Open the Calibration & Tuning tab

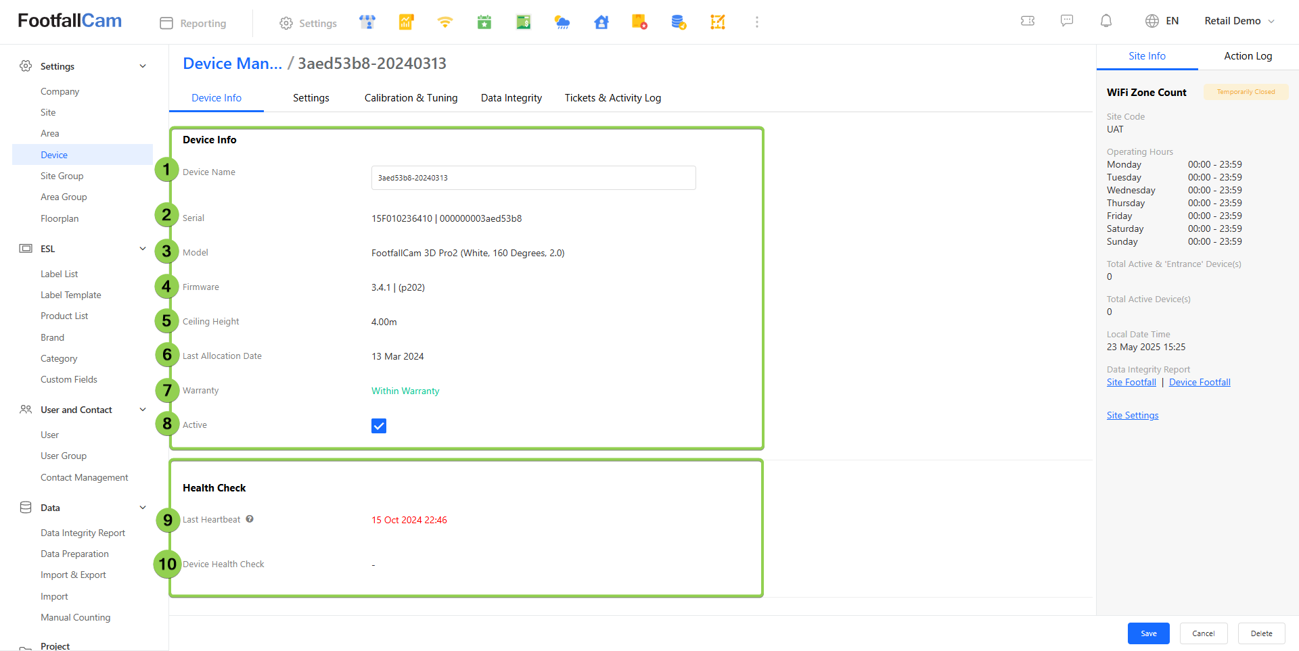[411, 98]
